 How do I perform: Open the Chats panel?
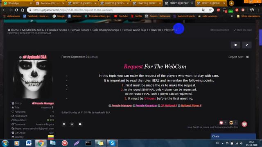(233, 136)
